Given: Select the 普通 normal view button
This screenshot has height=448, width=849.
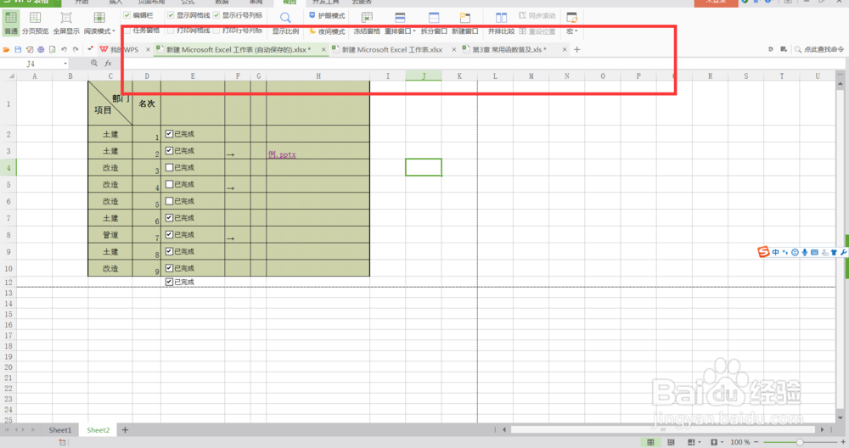Looking at the screenshot, I should (11, 23).
